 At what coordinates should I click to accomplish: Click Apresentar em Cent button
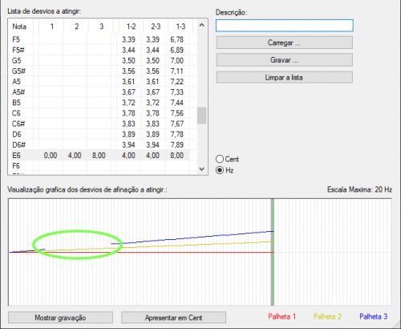[x=173, y=318]
